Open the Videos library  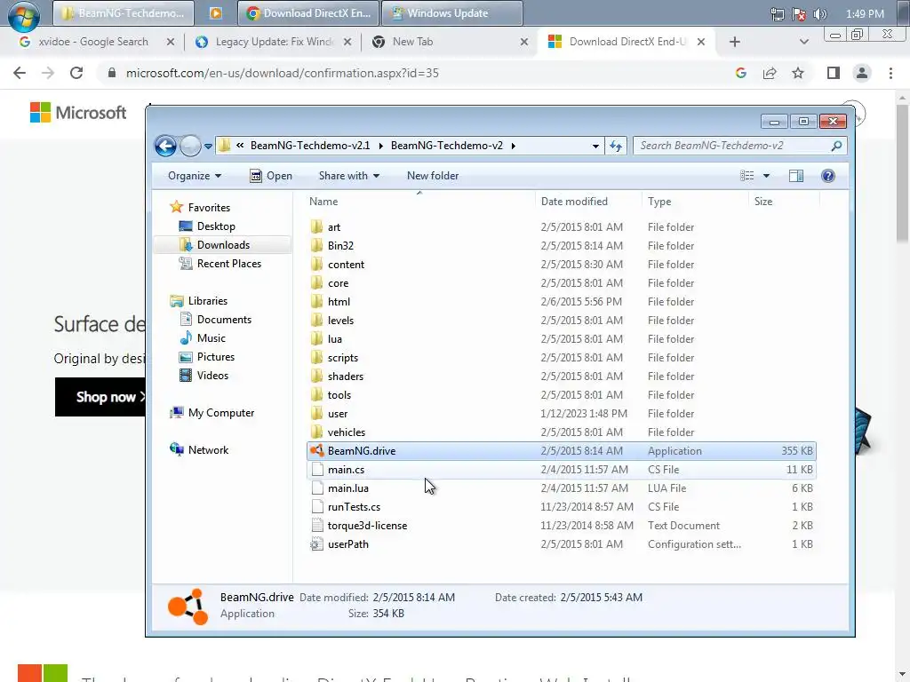212,376
